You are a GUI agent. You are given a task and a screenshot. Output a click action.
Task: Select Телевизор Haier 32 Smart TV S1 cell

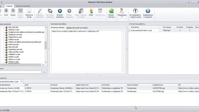[12, 91]
